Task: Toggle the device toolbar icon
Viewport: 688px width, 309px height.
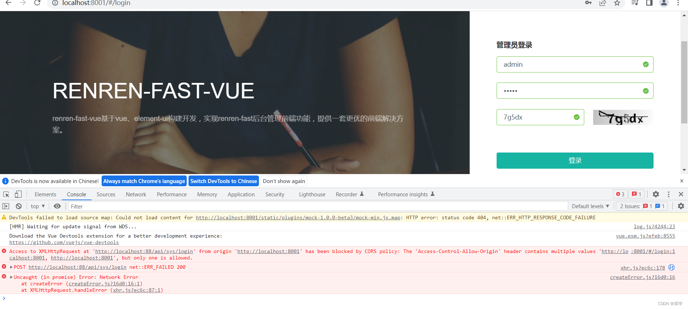Action: click(x=18, y=194)
